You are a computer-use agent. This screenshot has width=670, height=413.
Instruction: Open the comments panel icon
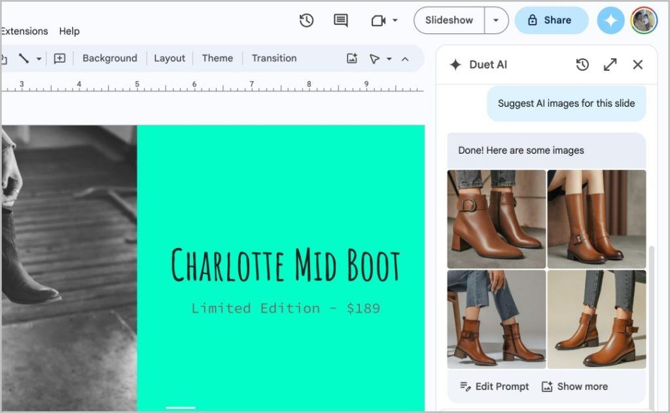pos(340,20)
